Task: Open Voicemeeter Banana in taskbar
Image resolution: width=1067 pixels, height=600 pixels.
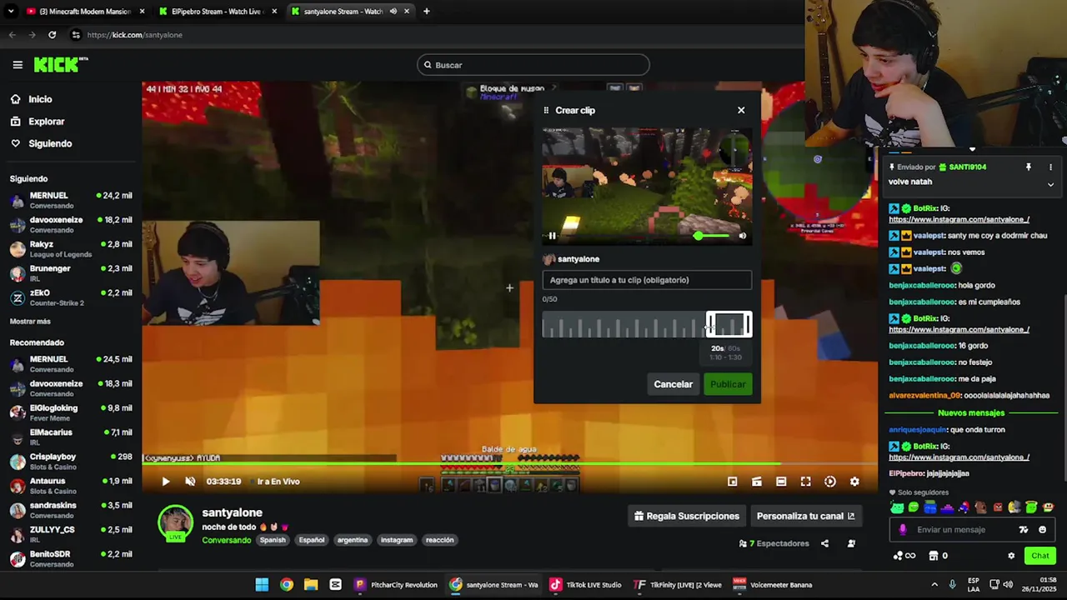Action: point(772,585)
